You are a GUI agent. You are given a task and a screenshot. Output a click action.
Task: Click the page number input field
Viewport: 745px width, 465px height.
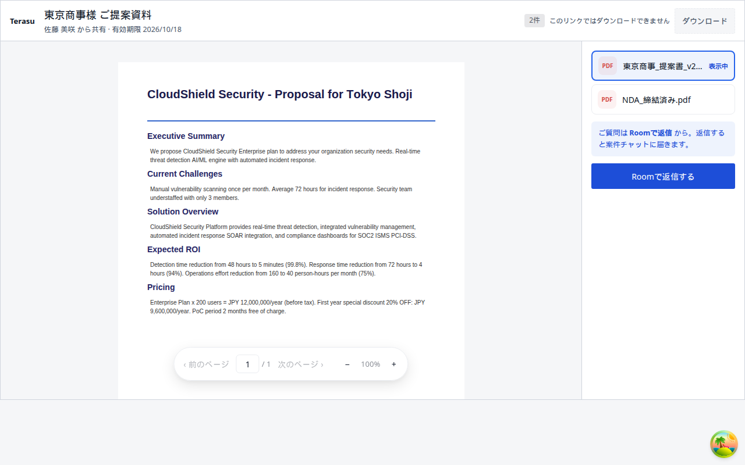247,364
